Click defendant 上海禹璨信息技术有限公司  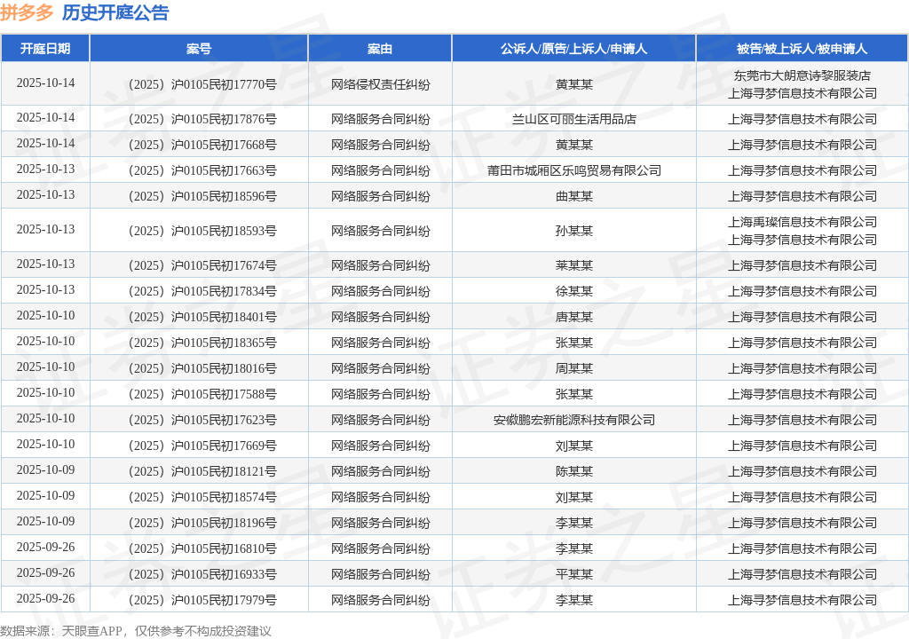pos(802,222)
